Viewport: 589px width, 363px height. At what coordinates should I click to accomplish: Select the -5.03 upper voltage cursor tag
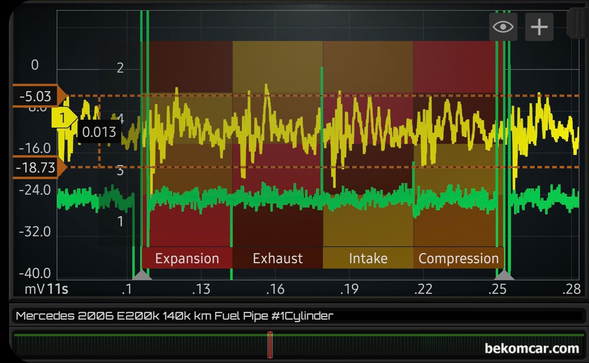(36, 96)
